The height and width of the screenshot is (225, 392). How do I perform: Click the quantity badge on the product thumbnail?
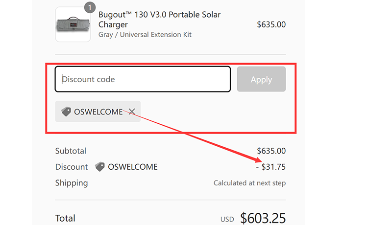(x=90, y=7)
